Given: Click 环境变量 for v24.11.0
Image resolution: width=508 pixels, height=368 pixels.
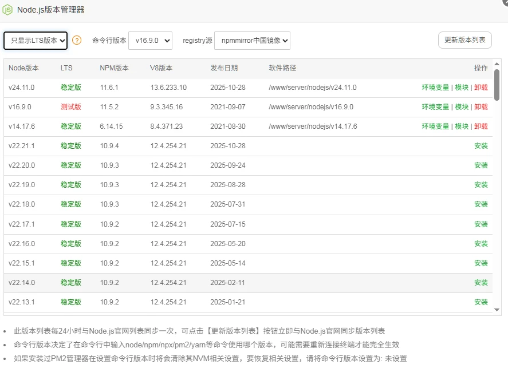Looking at the screenshot, I should click(x=435, y=88).
